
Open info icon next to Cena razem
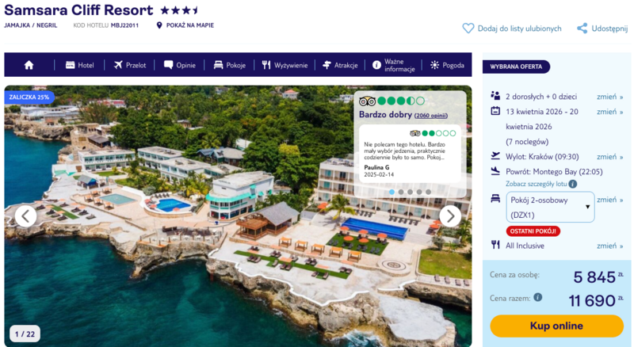point(537,297)
